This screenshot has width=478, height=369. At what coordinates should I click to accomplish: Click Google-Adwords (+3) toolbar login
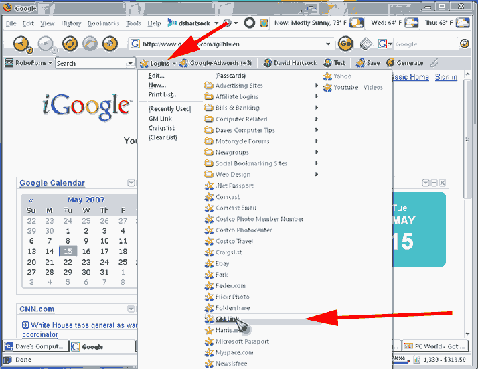(216, 63)
